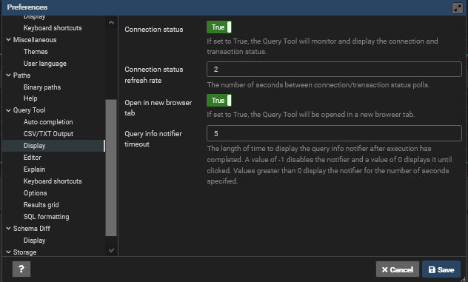Viewport: 468px width, 282px height.
Task: Click the Connection status refresh rate field
Action: (334, 70)
